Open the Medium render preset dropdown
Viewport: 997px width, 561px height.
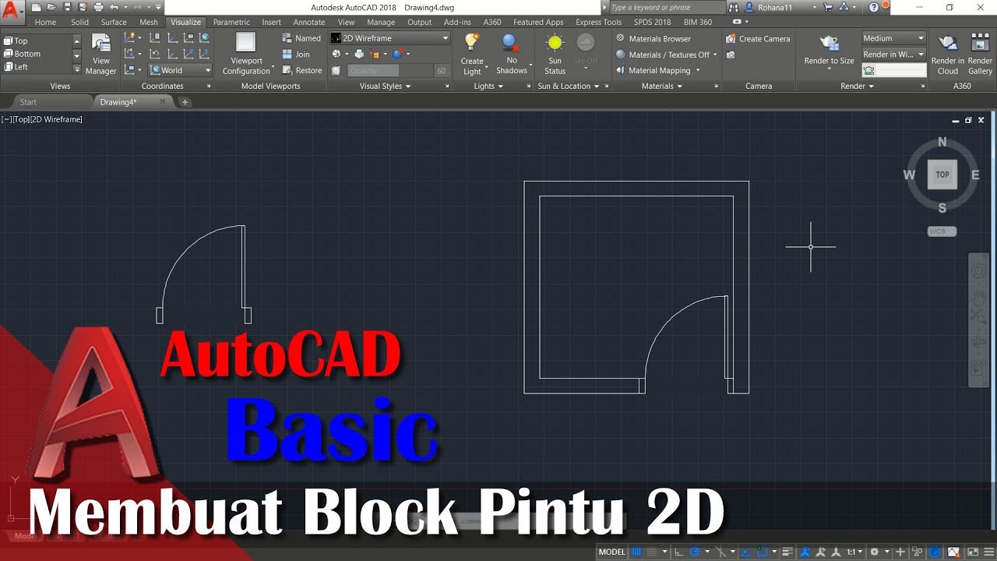point(893,38)
